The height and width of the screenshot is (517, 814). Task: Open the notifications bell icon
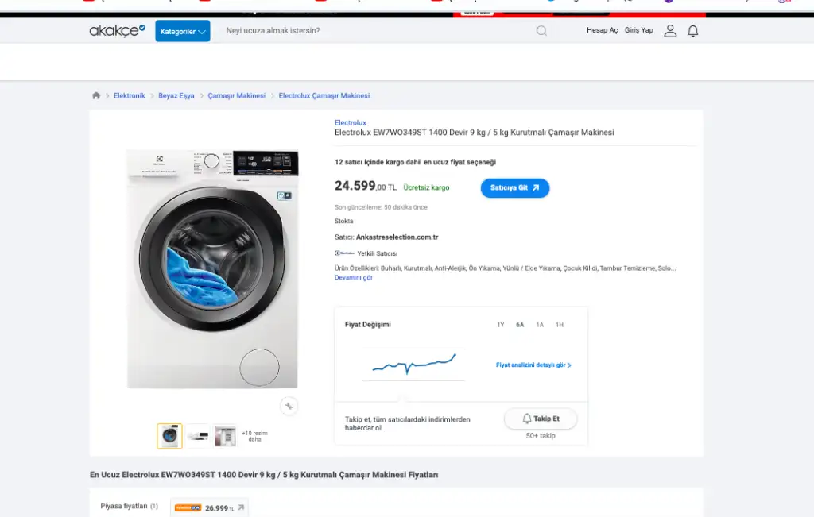(693, 31)
